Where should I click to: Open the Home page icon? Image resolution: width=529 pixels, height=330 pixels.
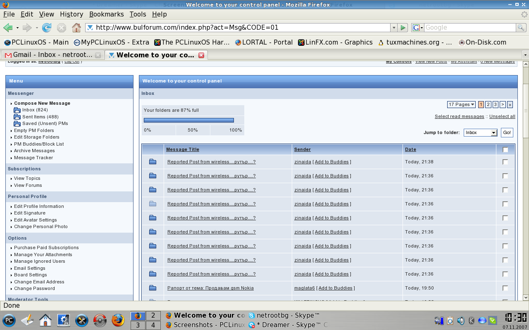76,28
